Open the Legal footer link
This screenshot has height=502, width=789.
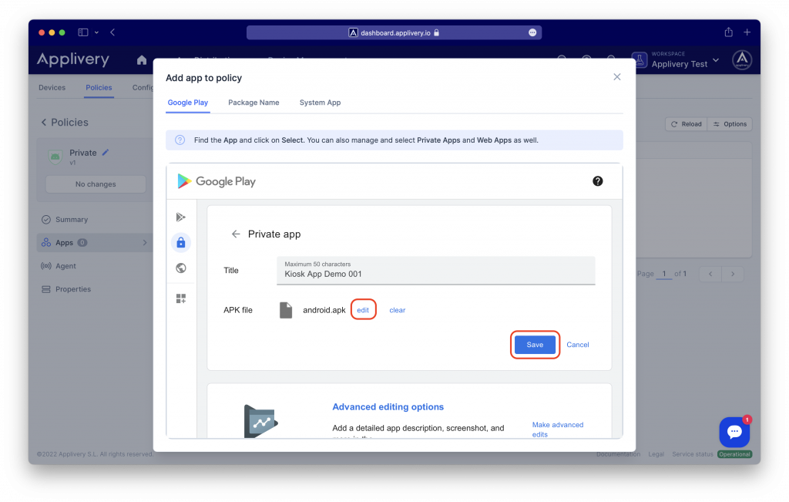coord(656,454)
